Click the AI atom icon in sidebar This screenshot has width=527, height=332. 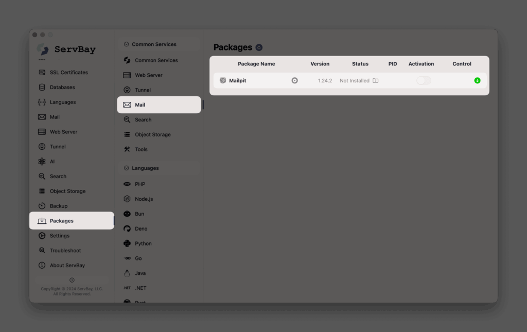(x=42, y=162)
